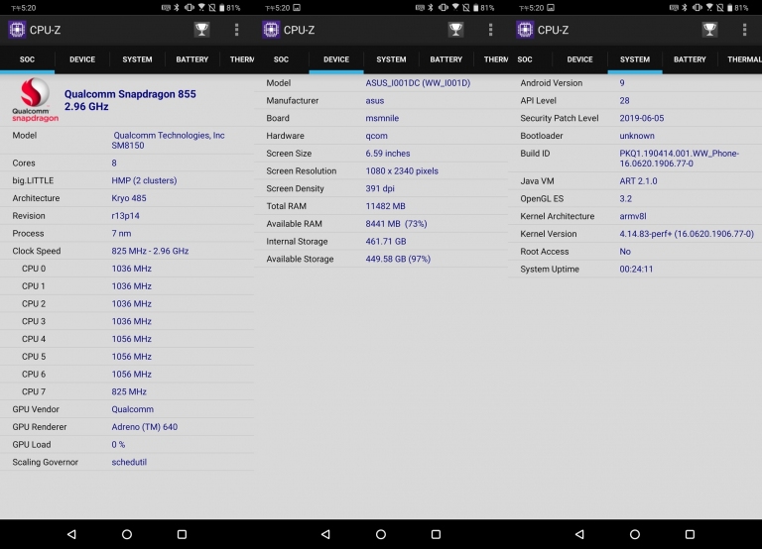Screen dimensions: 762x549
Task: Click the Internal Storage 461.71 GB value
Action: pos(386,241)
